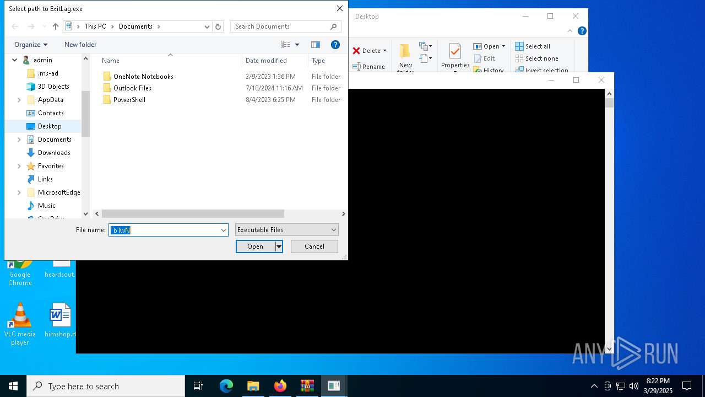Expand AppData tree node
705x397 pixels.
point(19,100)
